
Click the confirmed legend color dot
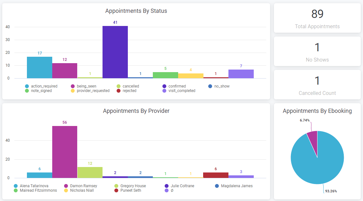[164, 86]
